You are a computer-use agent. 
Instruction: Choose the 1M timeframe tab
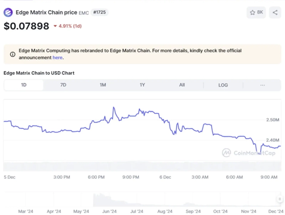point(103,85)
